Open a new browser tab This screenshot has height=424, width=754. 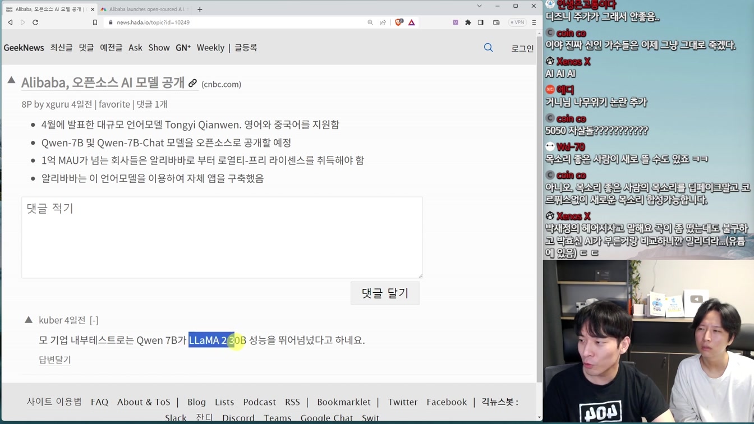click(200, 9)
